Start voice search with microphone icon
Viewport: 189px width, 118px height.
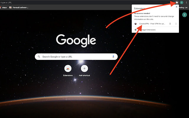[x=113, y=57]
